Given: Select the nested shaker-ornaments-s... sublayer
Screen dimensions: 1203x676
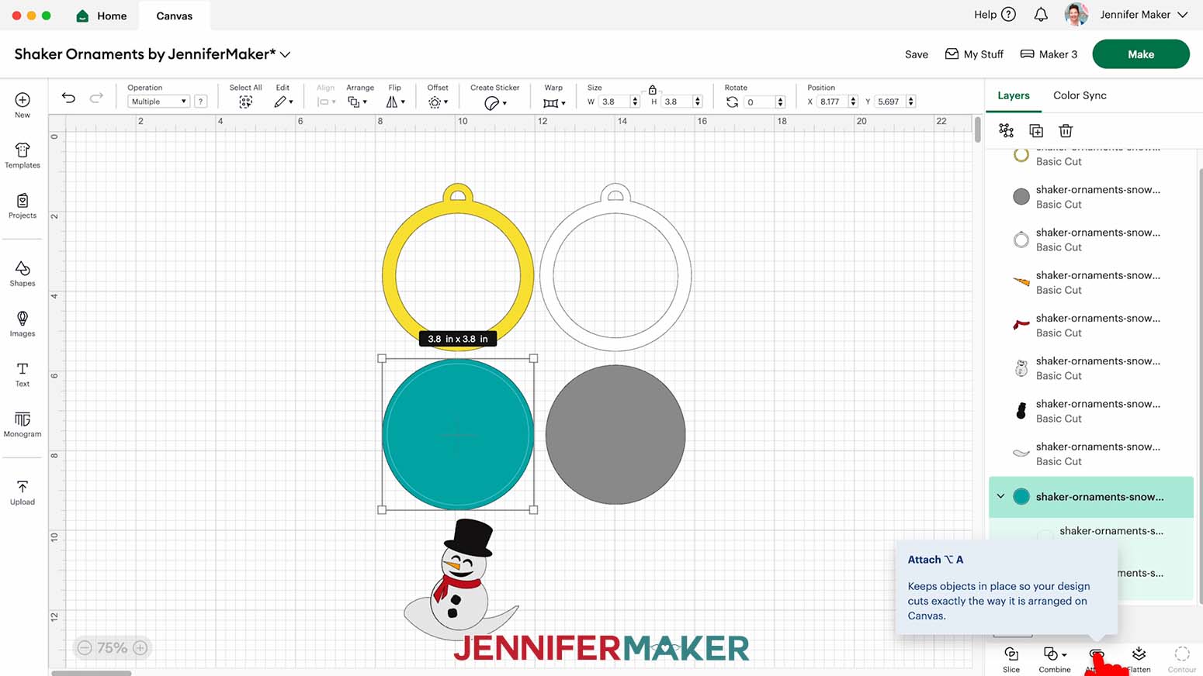Looking at the screenshot, I should 1111,531.
